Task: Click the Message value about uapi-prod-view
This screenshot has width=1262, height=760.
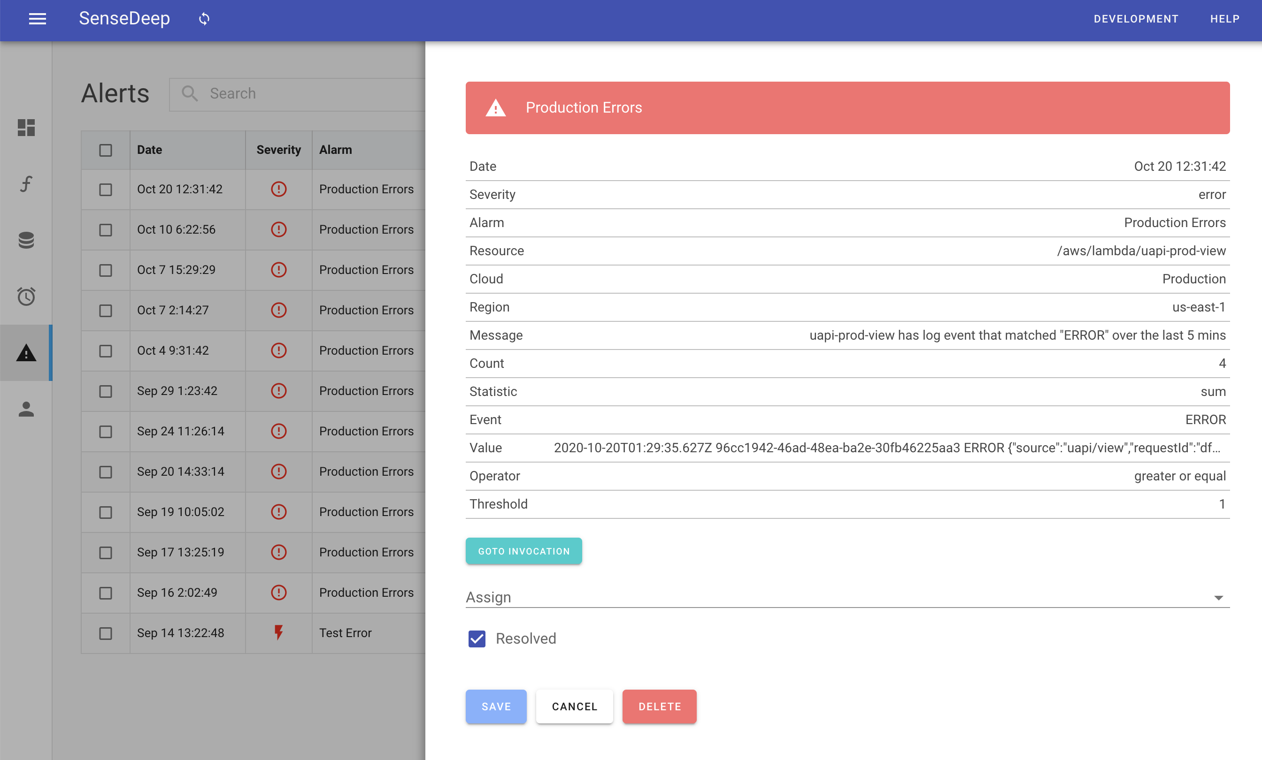Action: [1017, 335]
